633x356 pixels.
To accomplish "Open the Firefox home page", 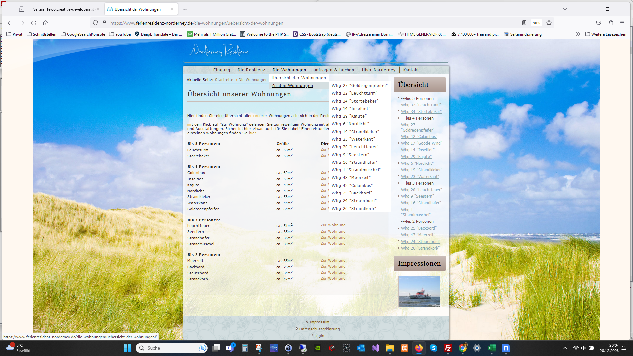I will tap(45, 23).
